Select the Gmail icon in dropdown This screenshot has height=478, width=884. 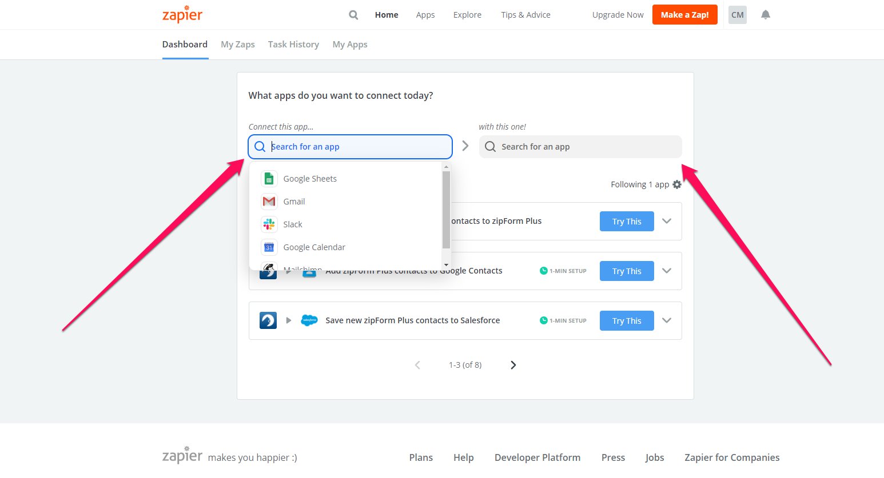pyautogui.click(x=269, y=202)
